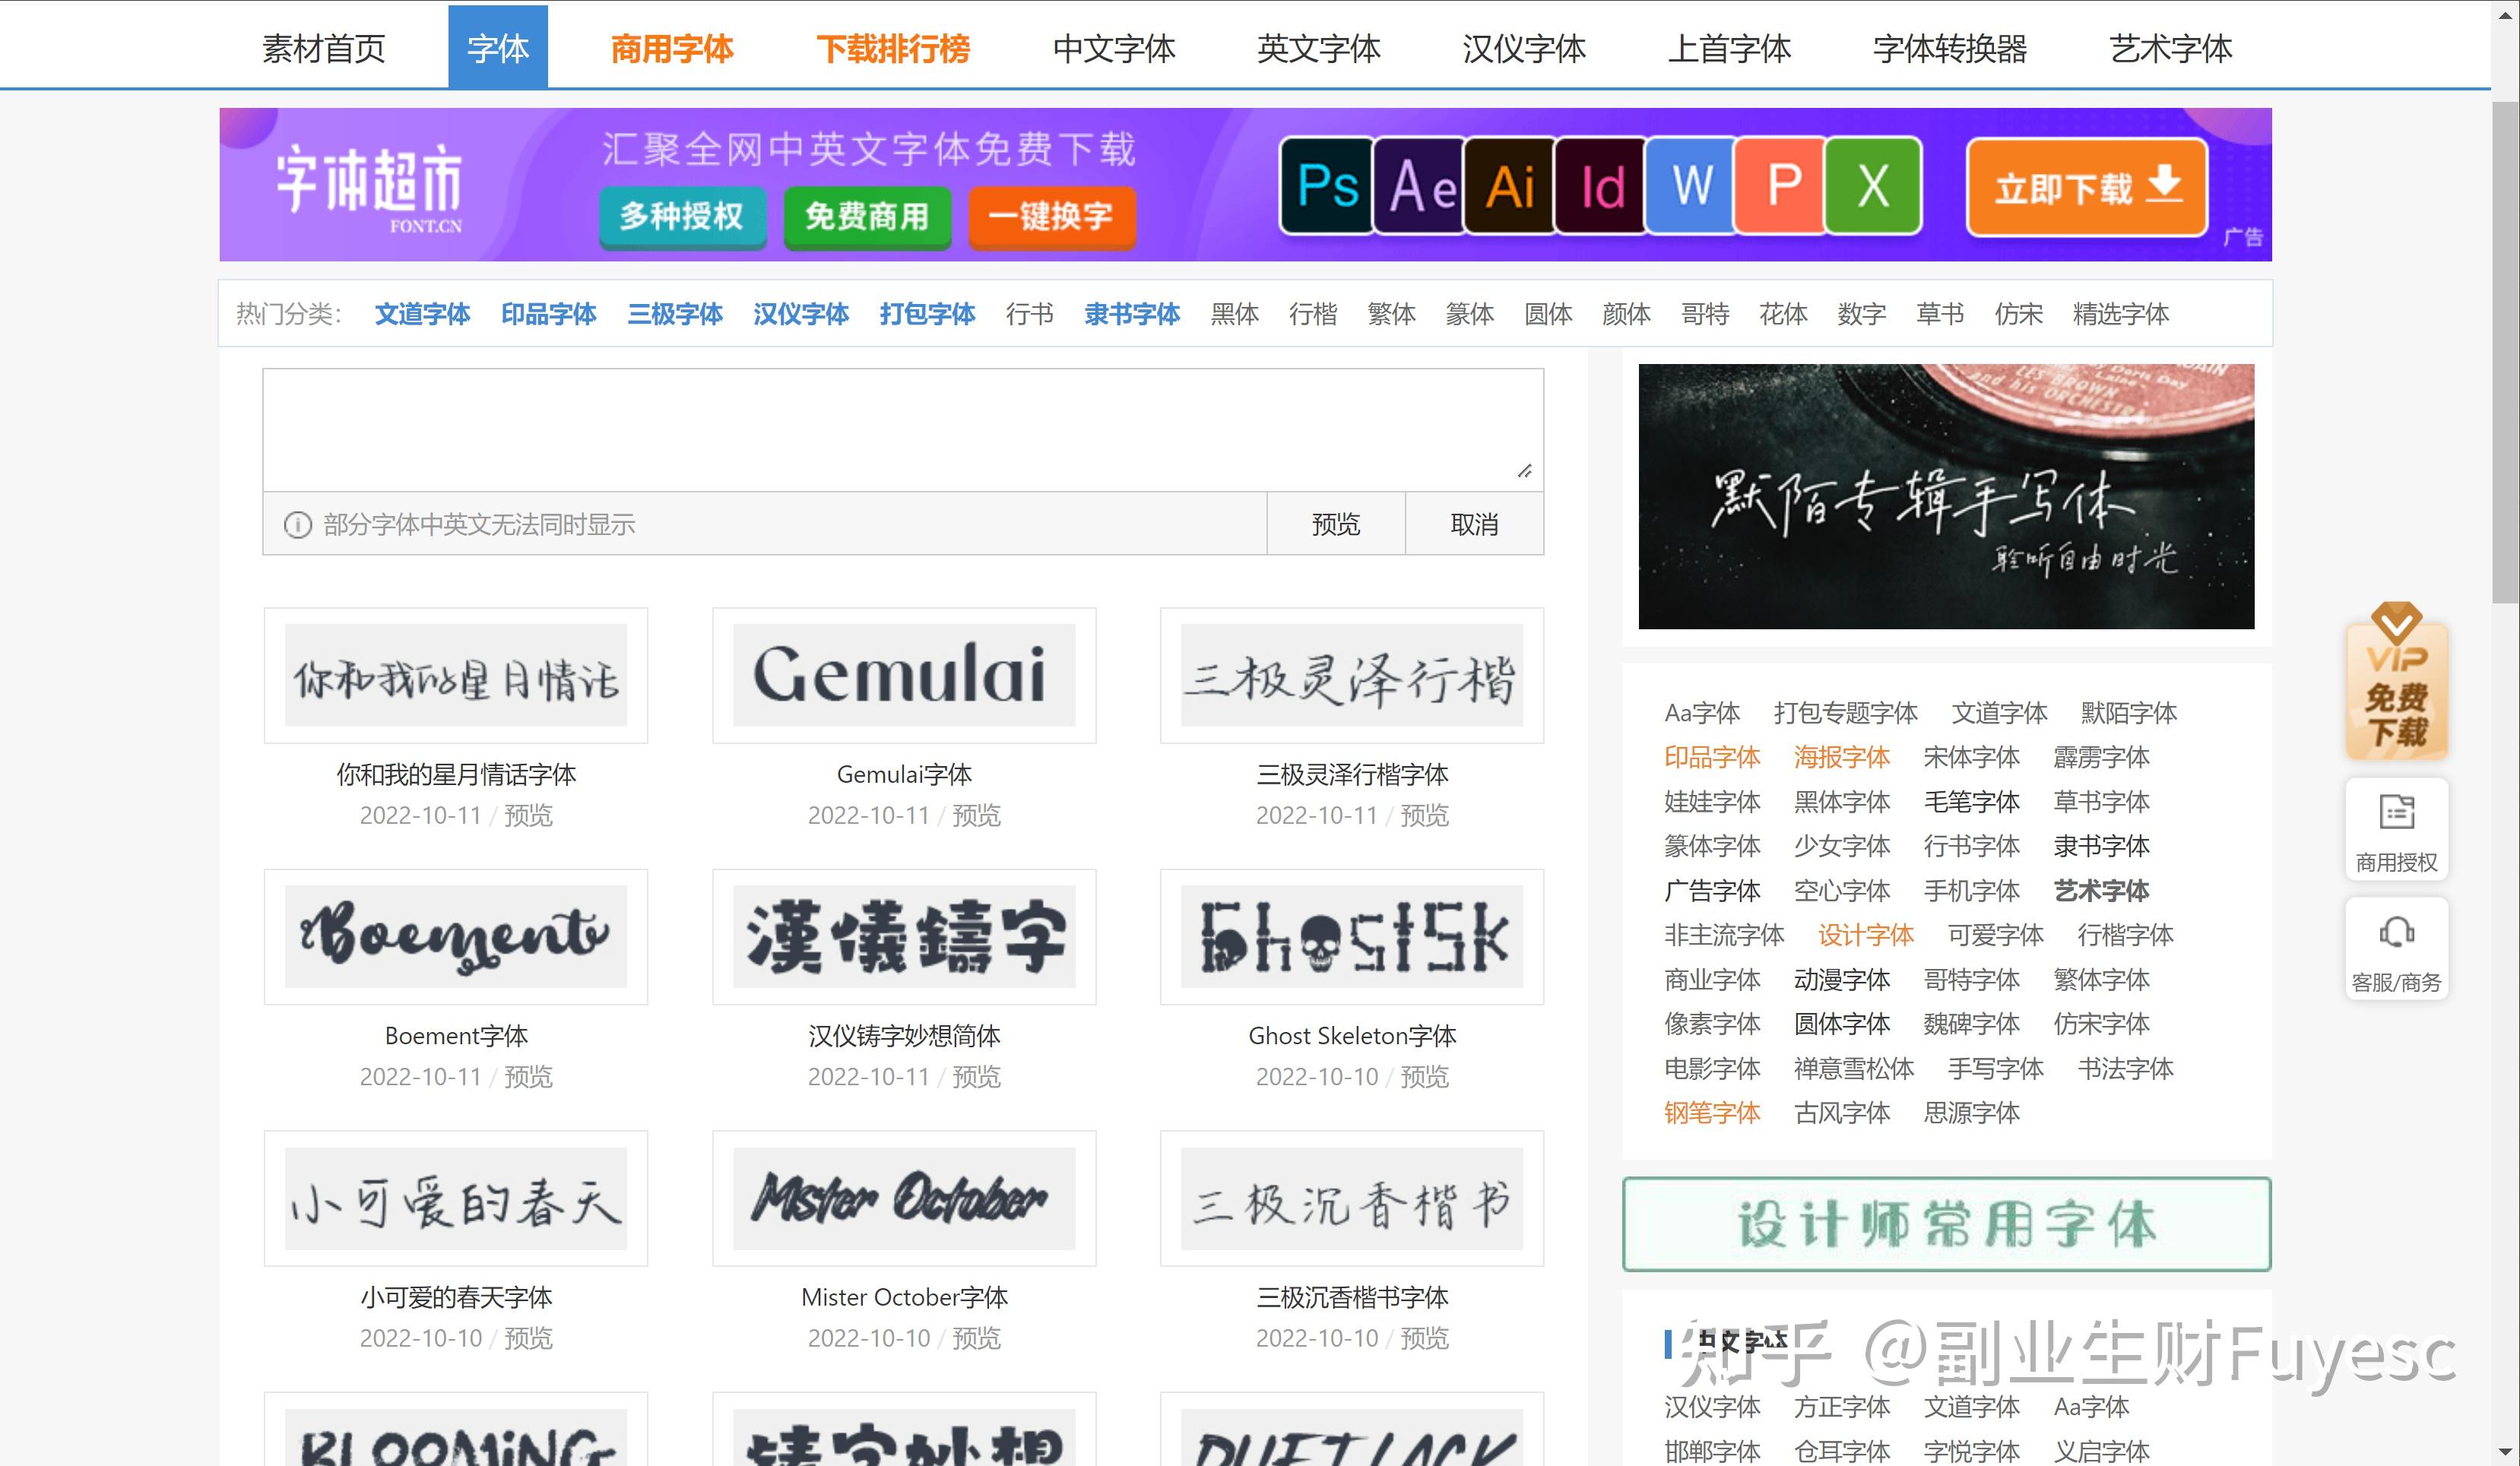The image size is (2520, 1466).
Task: Select the 字体 nav tab
Action: coord(497,47)
